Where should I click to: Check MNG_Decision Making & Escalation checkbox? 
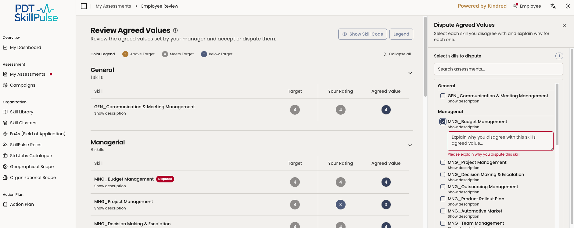coord(443,174)
